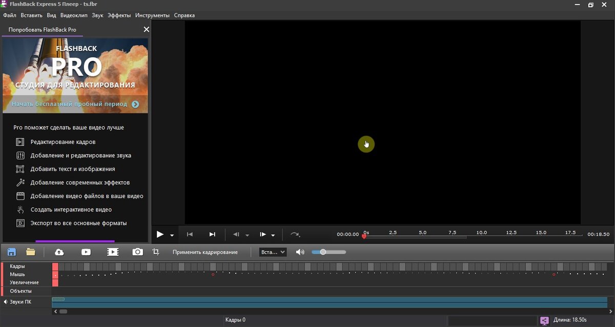Step forward one frame
Image resolution: width=615 pixels, height=327 pixels.
pos(262,234)
